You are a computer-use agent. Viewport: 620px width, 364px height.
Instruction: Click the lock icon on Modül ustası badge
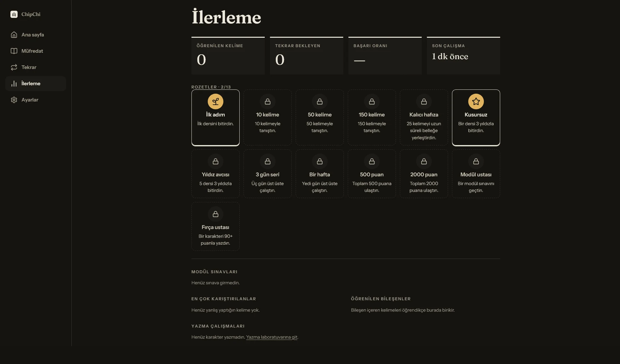[x=476, y=161]
